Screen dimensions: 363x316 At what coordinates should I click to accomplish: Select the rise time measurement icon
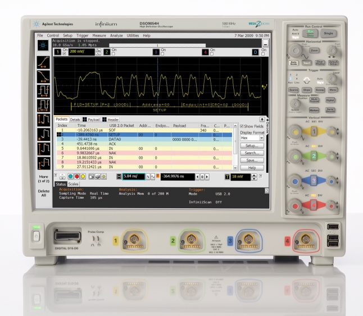pyautogui.click(x=43, y=62)
